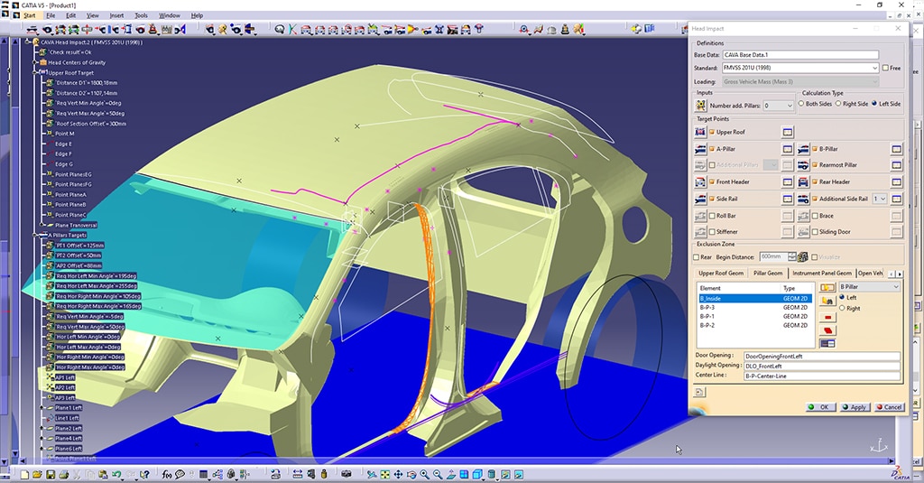The image size is (924, 483).
Task: Open the Window menu
Action: point(170,15)
